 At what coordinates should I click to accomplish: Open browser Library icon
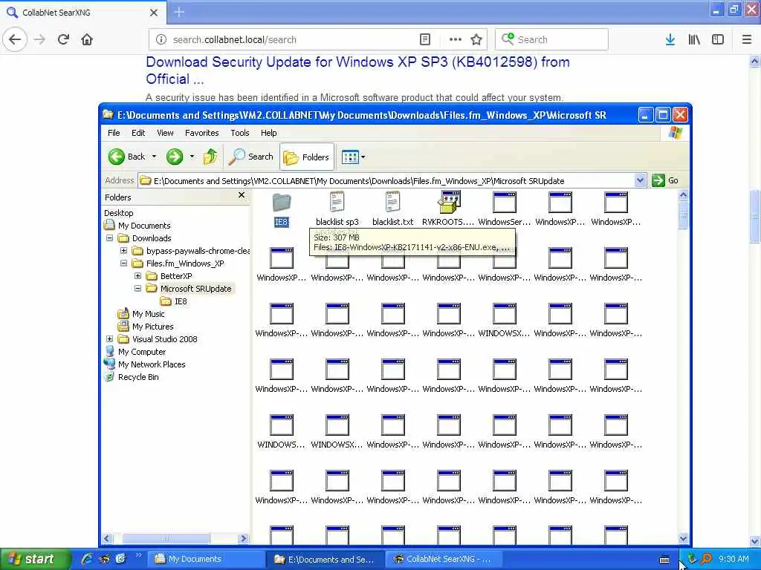point(694,39)
